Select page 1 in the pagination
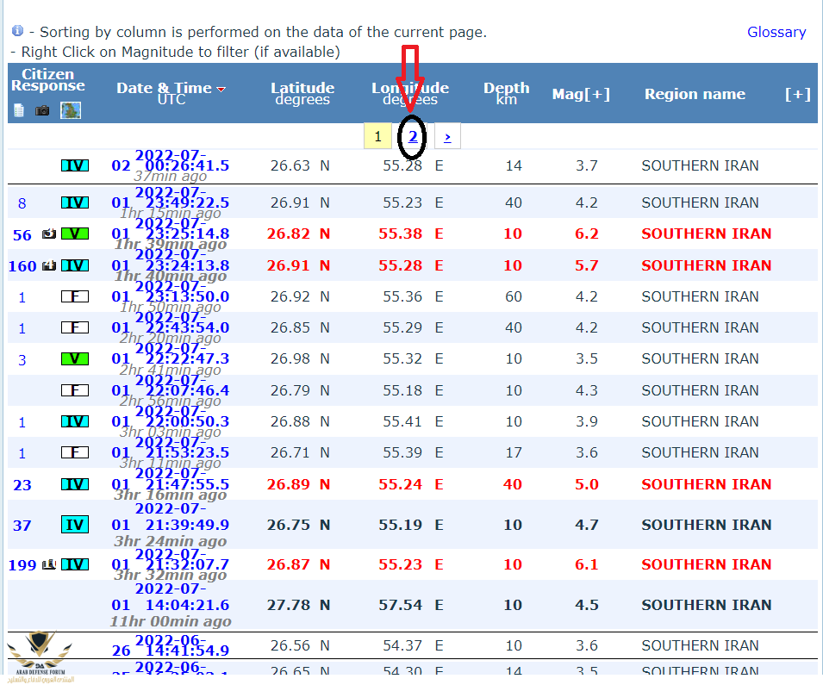The height and width of the screenshot is (685, 823). 377,136
